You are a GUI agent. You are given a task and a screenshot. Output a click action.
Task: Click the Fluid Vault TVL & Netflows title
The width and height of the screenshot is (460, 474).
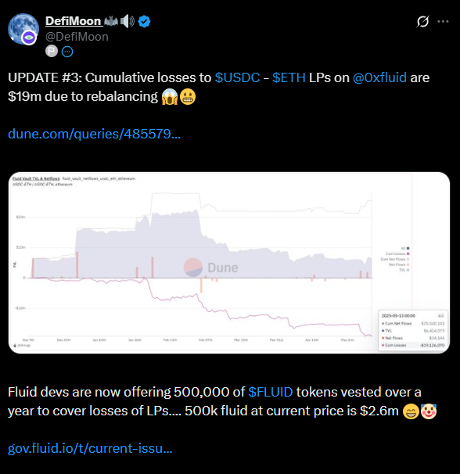click(36, 178)
